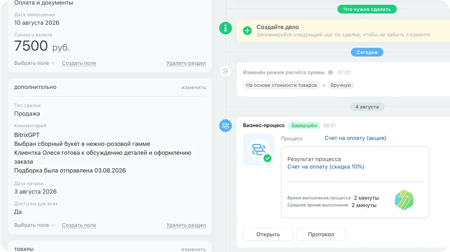Click the руб. currency label

[61, 47]
